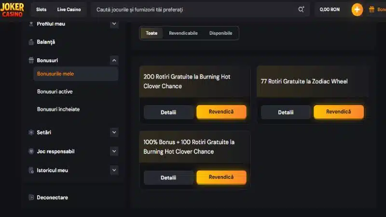Expand the Setări menu chevron

(x=114, y=132)
